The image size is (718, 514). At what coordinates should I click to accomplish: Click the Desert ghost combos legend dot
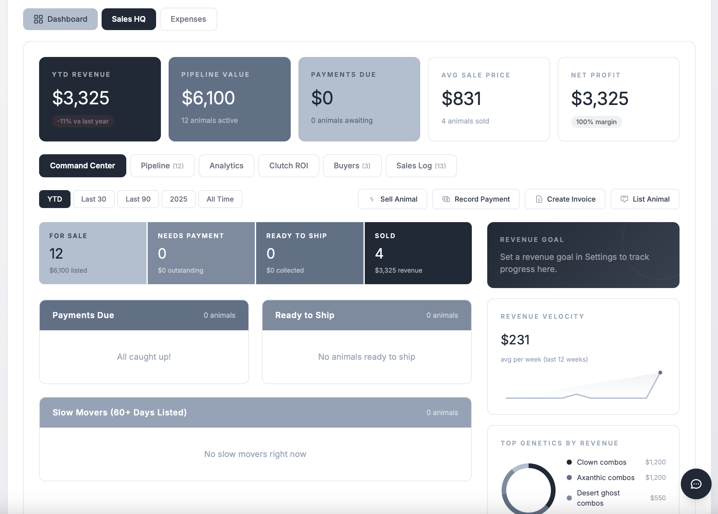click(x=569, y=498)
